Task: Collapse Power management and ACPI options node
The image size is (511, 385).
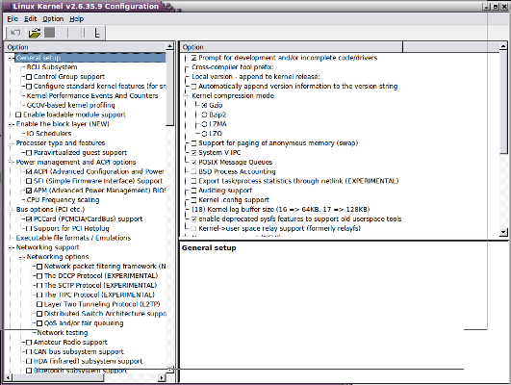Action: click(x=11, y=162)
